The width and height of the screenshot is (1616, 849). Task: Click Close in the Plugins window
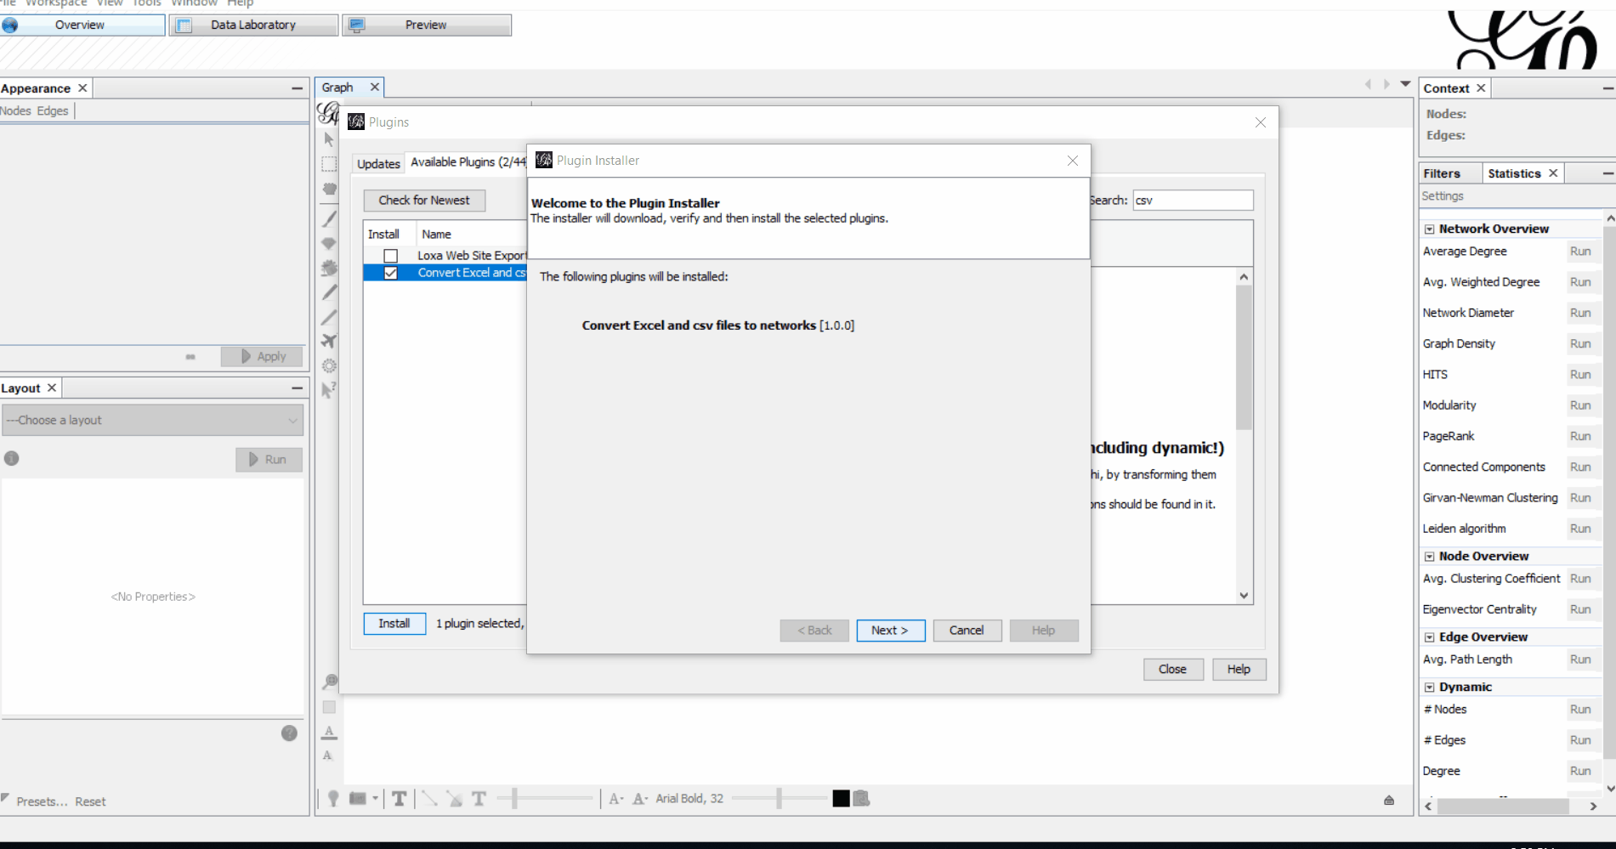point(1173,670)
